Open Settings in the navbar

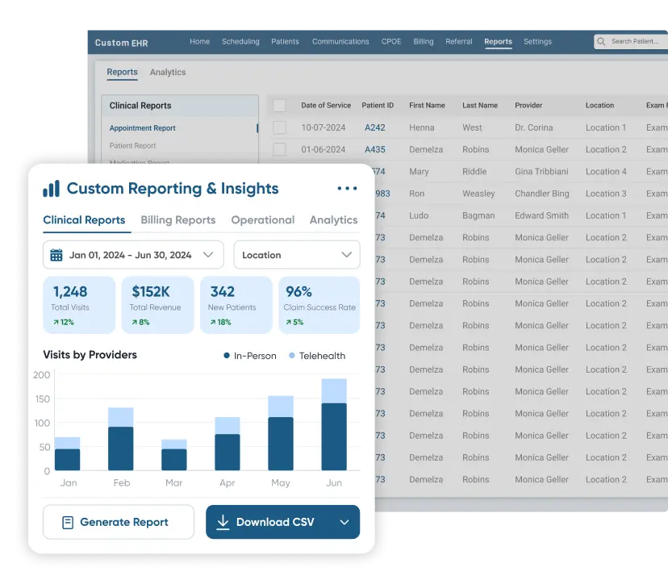point(537,41)
